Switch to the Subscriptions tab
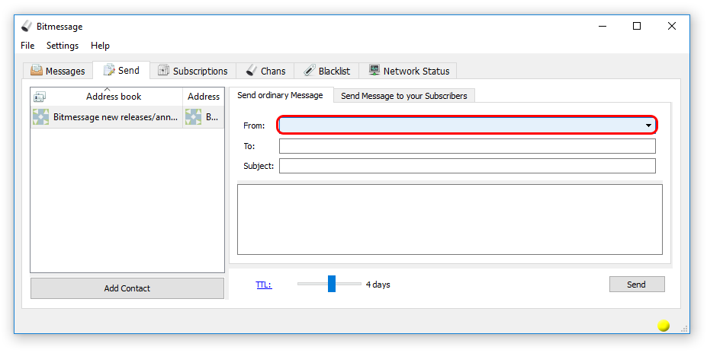 pyautogui.click(x=193, y=71)
